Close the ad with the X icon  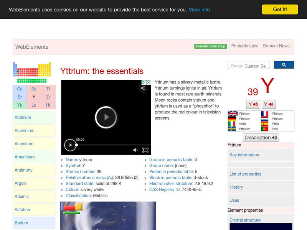point(149,82)
